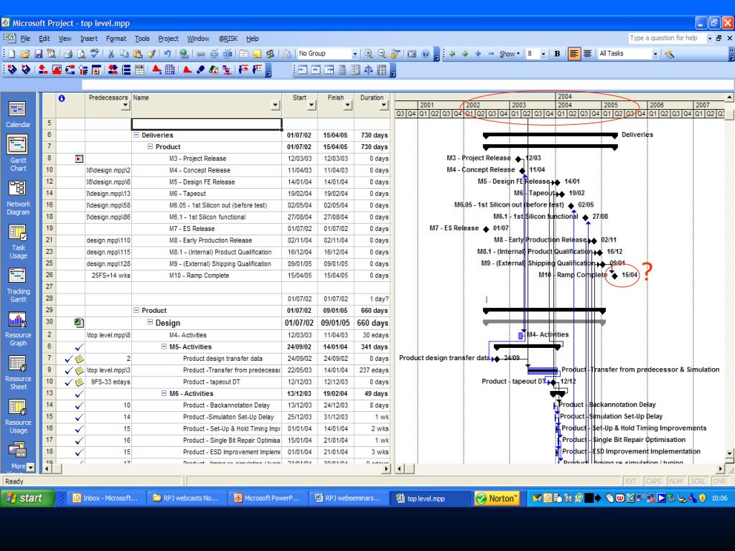Click the Paste clipboard icon
Screen dimensions: 735x551
pos(137,54)
